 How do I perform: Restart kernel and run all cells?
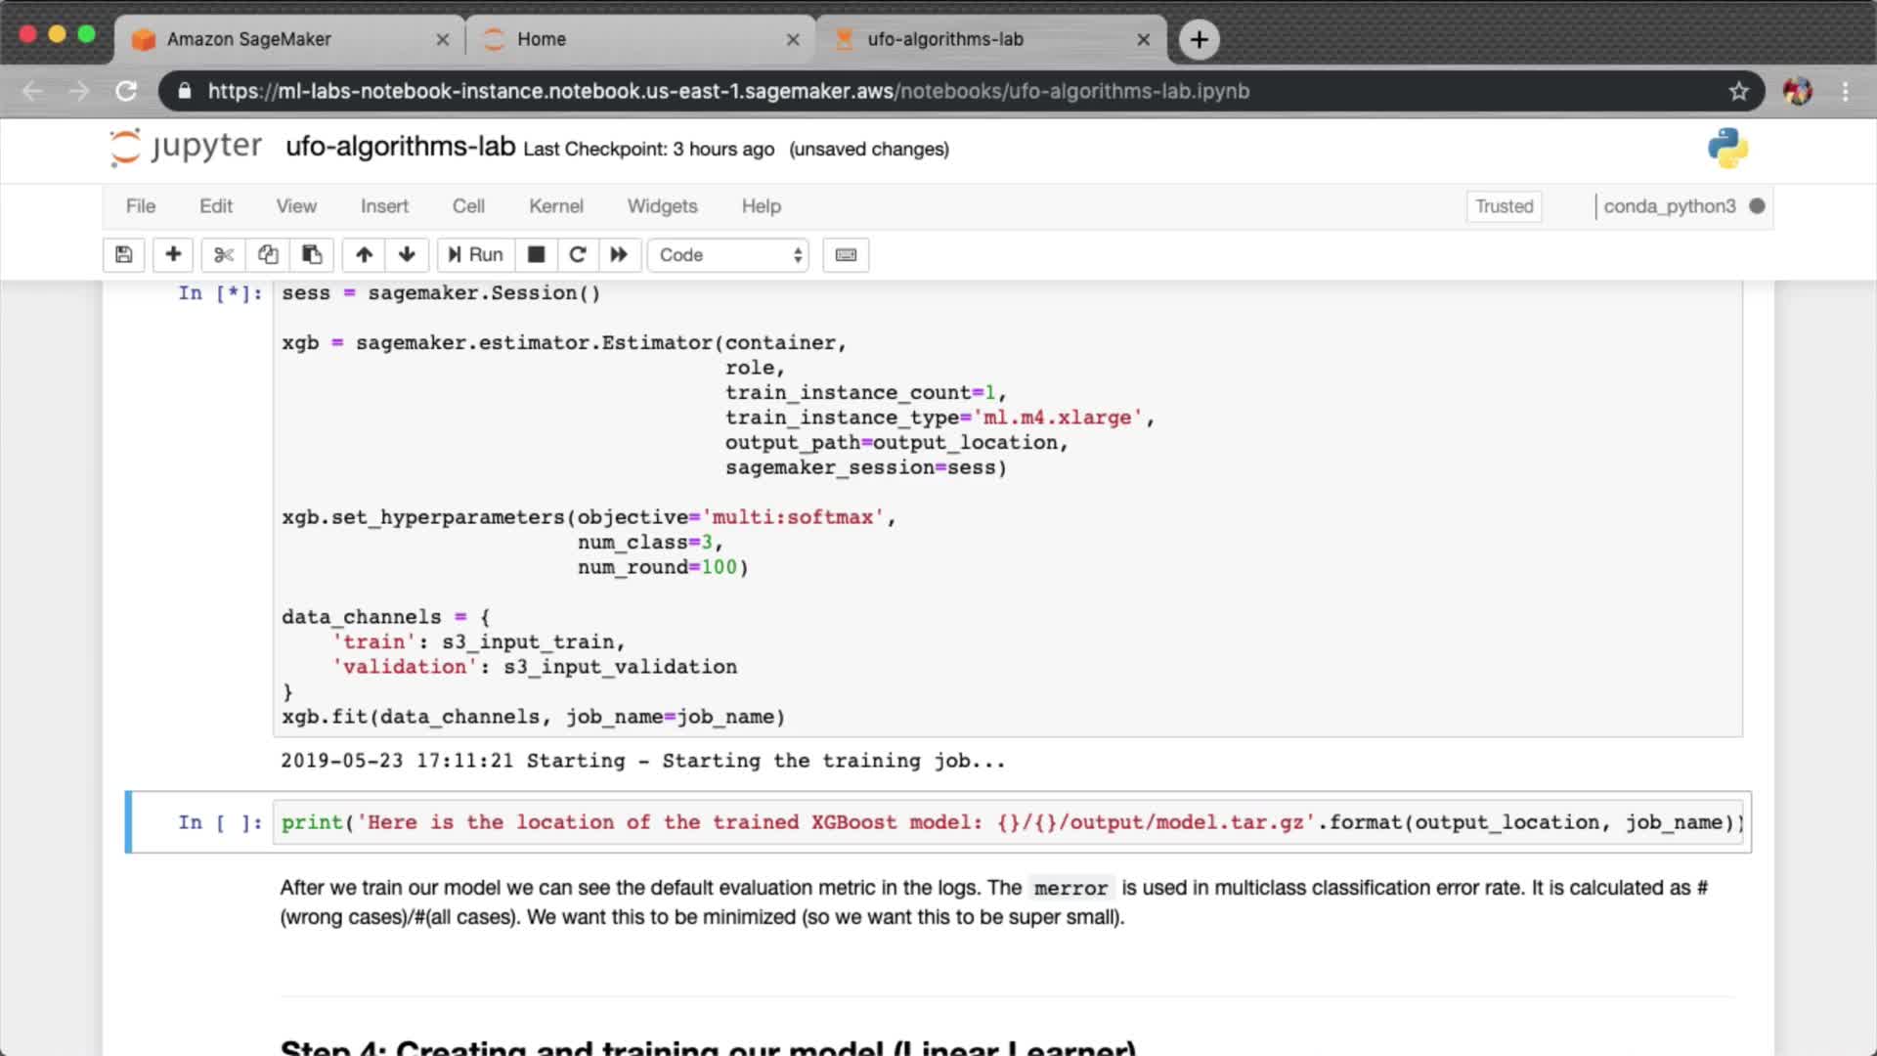(x=619, y=255)
